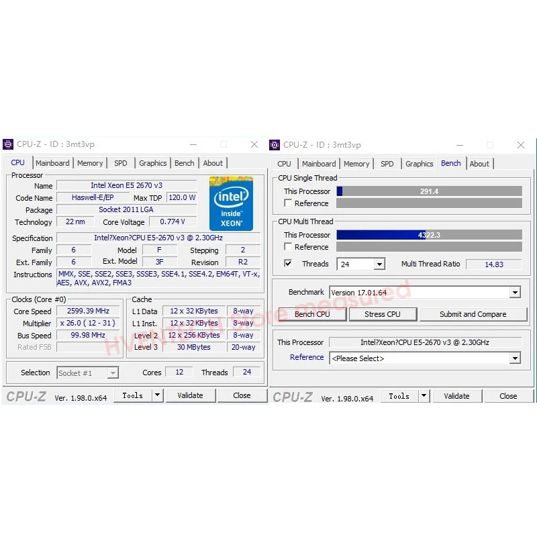Click the Revision value R2
Viewport: 537px width, 537px height.
pyautogui.click(x=243, y=262)
